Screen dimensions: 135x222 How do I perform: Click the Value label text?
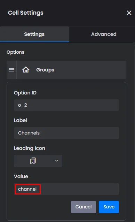pyautogui.click(x=21, y=176)
